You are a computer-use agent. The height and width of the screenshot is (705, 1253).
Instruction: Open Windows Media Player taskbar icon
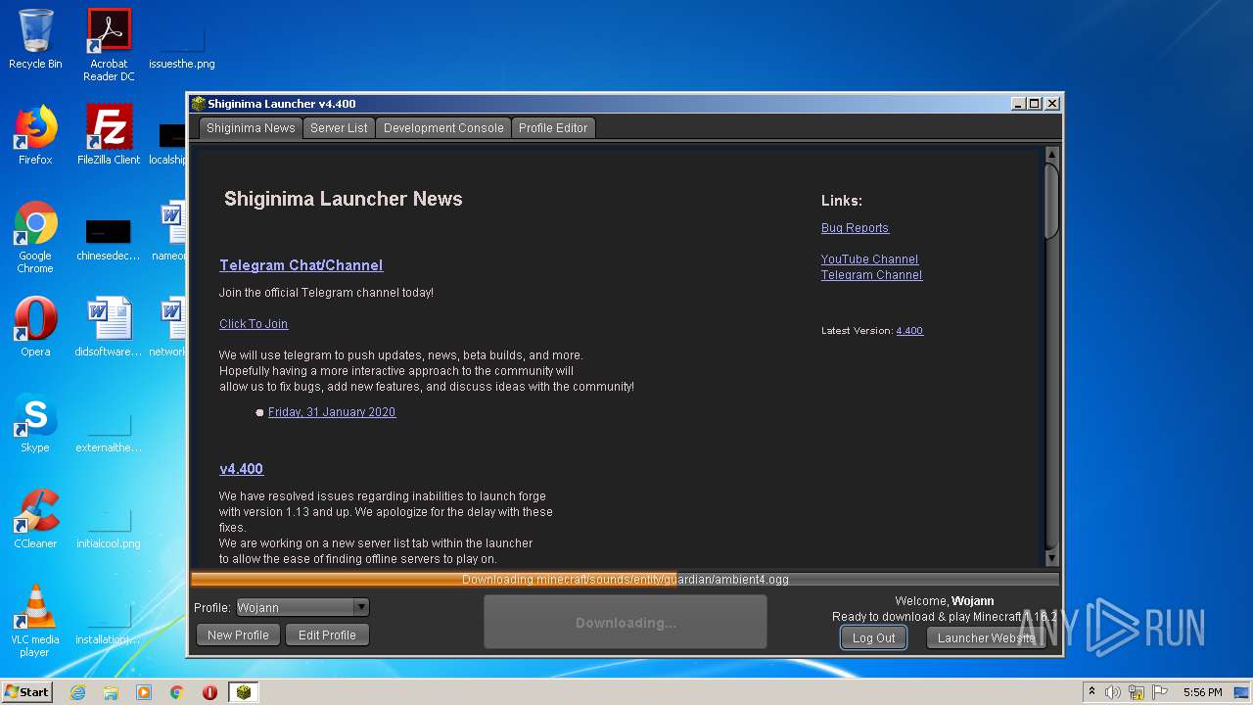pos(144,692)
